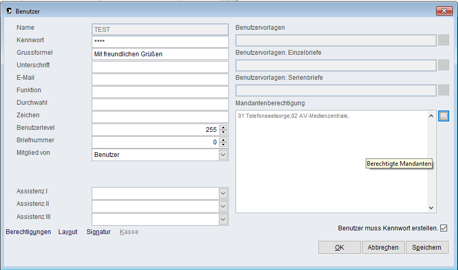
Task: Click ellipsis button for Benutzervorlagen: Serienbriefe
Action: pos(443,90)
